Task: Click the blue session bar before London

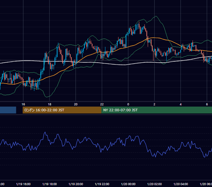Action: (8, 110)
